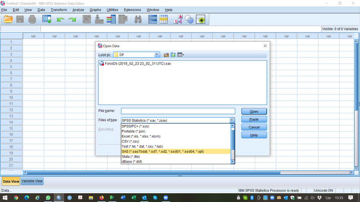360x202 pixels.
Task: Switch to Variable View tab
Action: pyautogui.click(x=32, y=181)
